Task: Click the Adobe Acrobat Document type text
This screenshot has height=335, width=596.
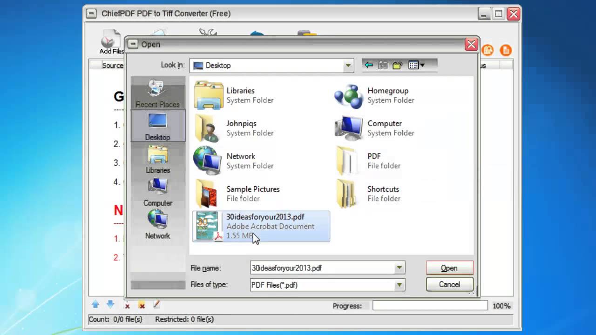Action: pyautogui.click(x=271, y=226)
